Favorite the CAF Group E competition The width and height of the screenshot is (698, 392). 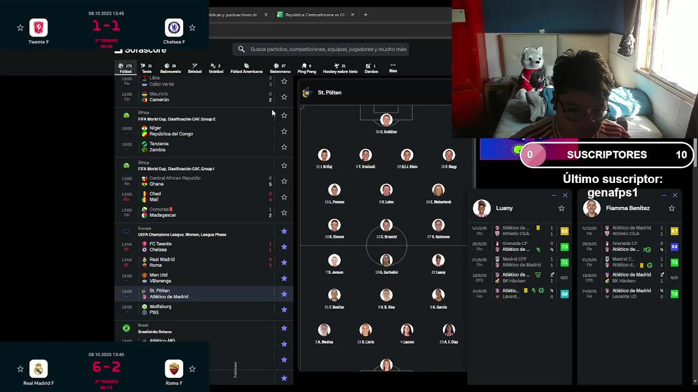tap(284, 115)
